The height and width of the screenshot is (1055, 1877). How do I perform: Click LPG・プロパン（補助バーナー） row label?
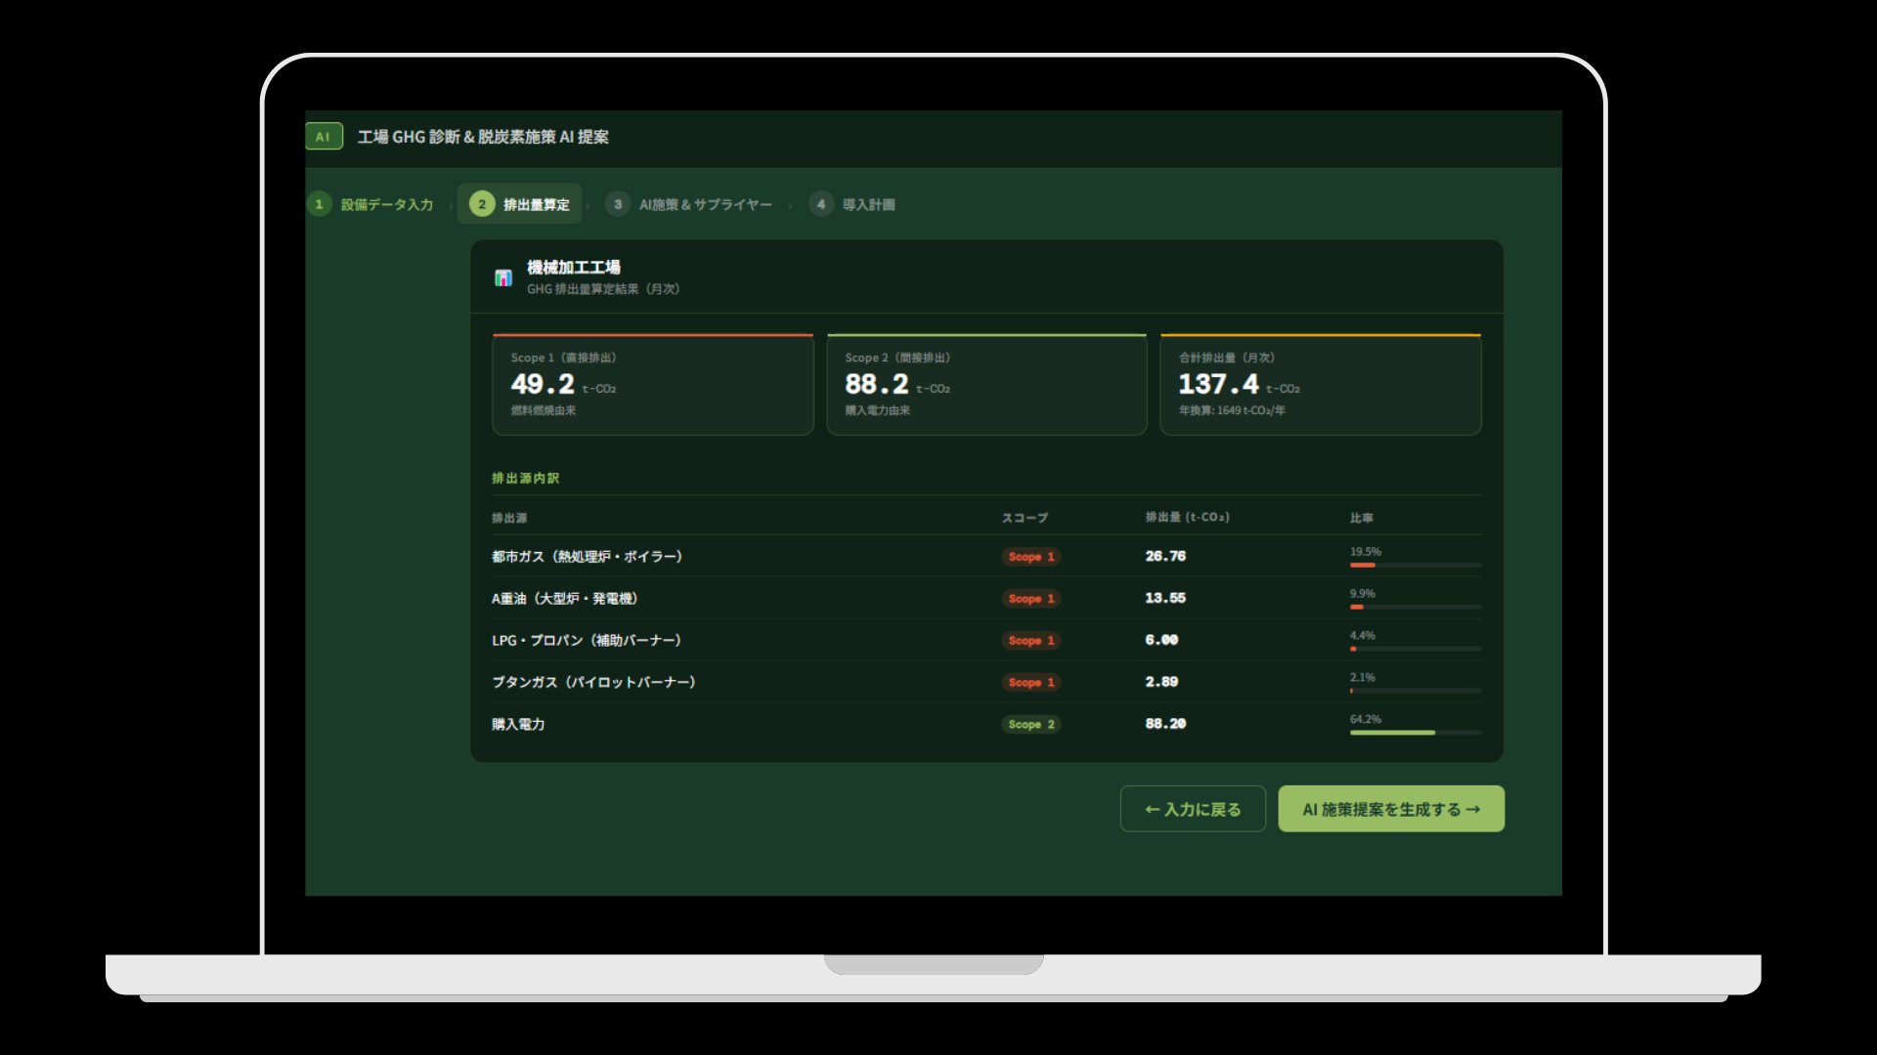click(x=587, y=641)
